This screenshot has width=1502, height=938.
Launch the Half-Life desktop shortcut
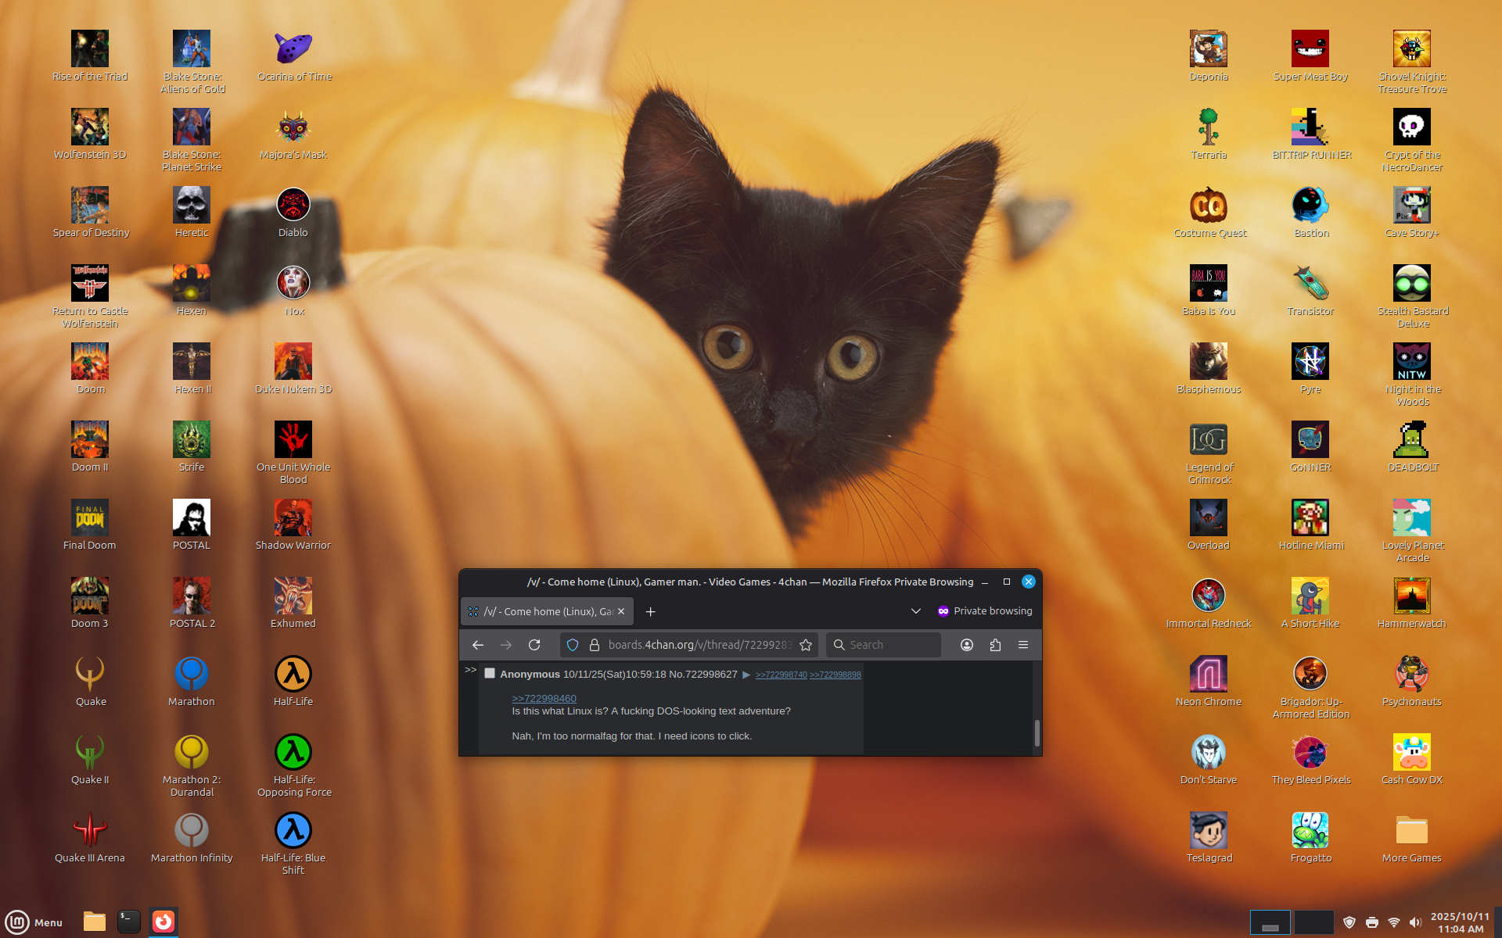(293, 675)
